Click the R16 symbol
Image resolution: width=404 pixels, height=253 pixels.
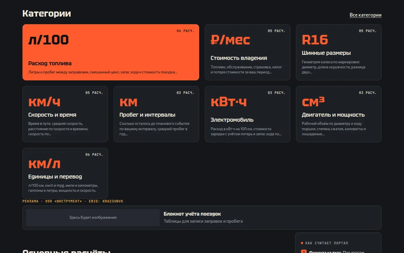[315, 40]
